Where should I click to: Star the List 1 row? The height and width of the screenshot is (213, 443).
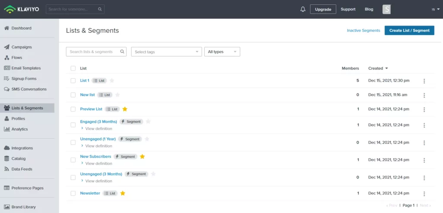112,81
